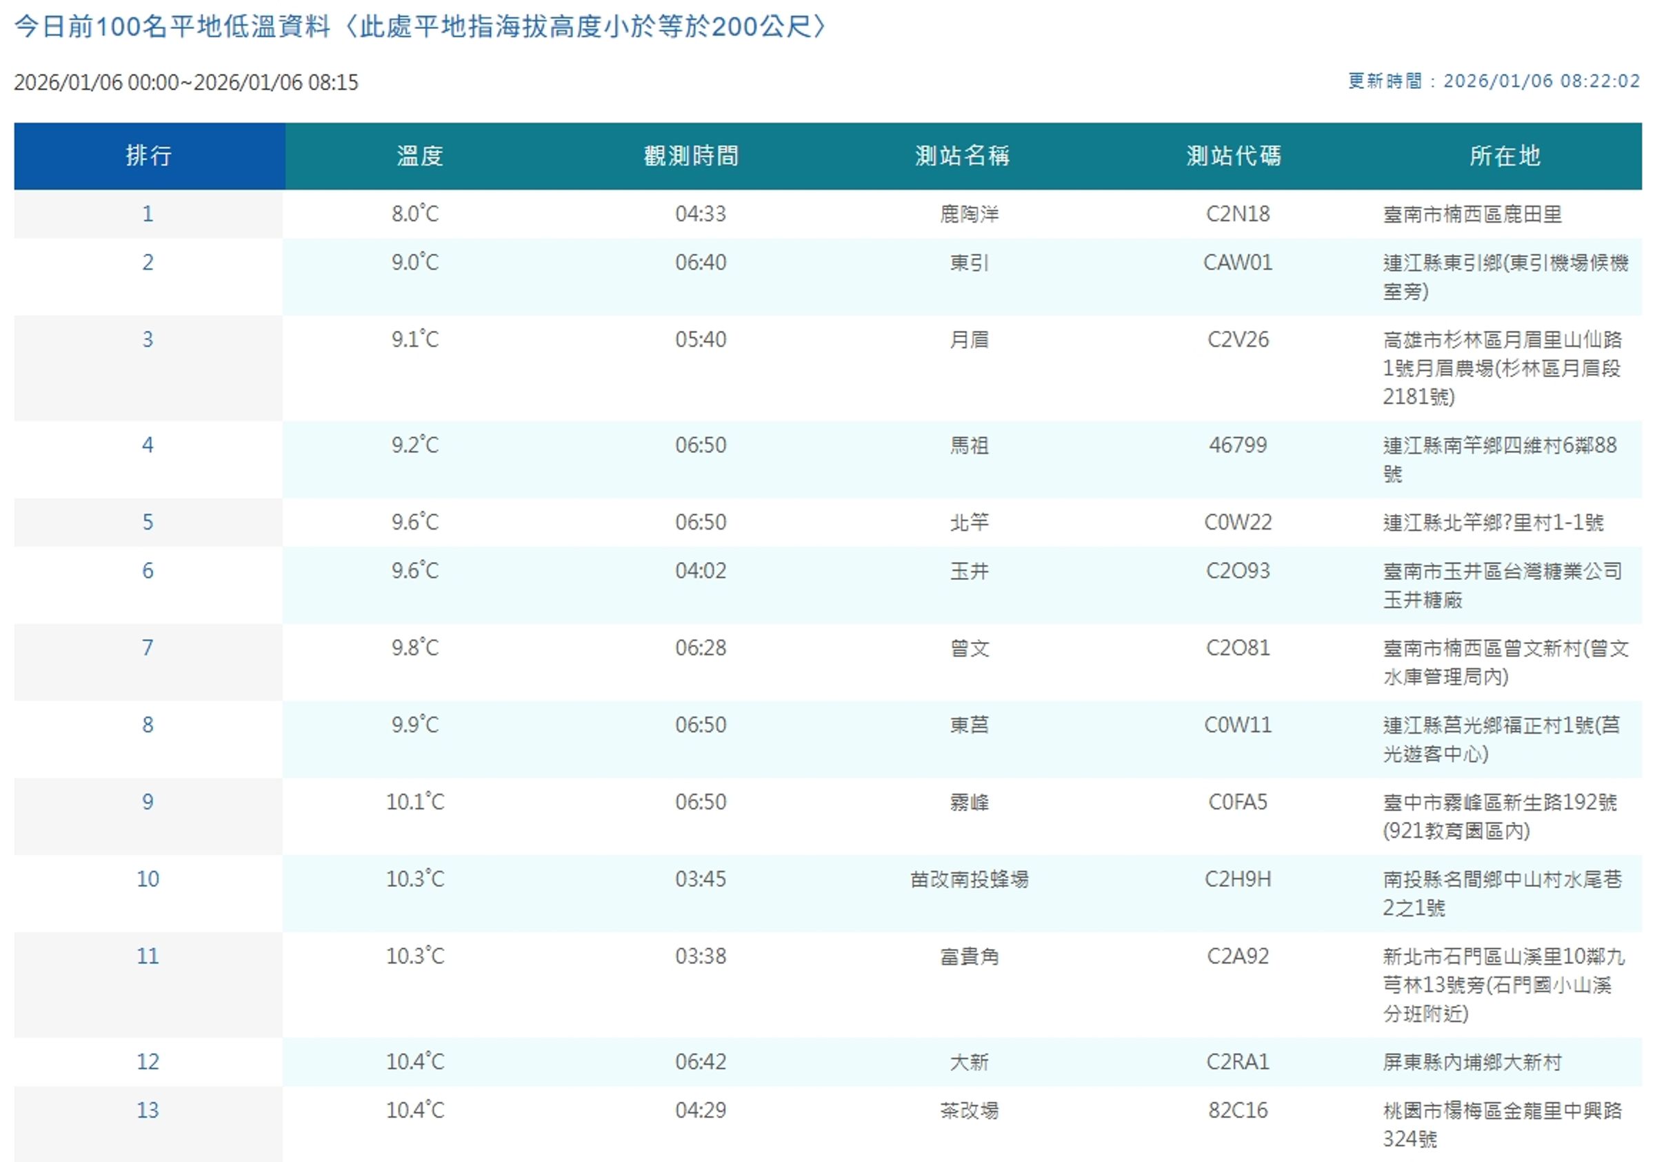
Task: Click observation time 06:28
Action: 701,648
